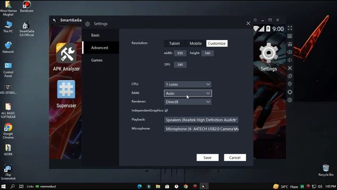Launch the Superuser app
The width and height of the screenshot is (337, 190).
pos(66,94)
